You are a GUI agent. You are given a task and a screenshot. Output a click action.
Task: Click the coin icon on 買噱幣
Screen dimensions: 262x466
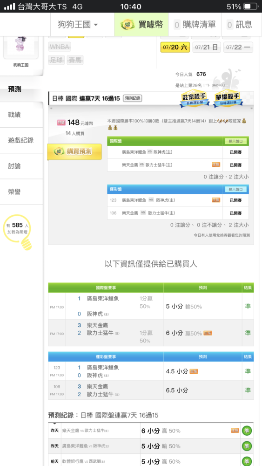(x=128, y=24)
